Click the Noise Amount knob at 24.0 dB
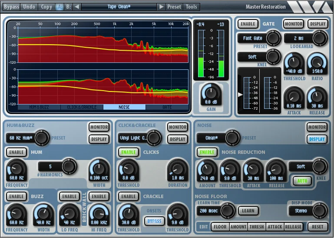334x238 pixels. click(207, 170)
